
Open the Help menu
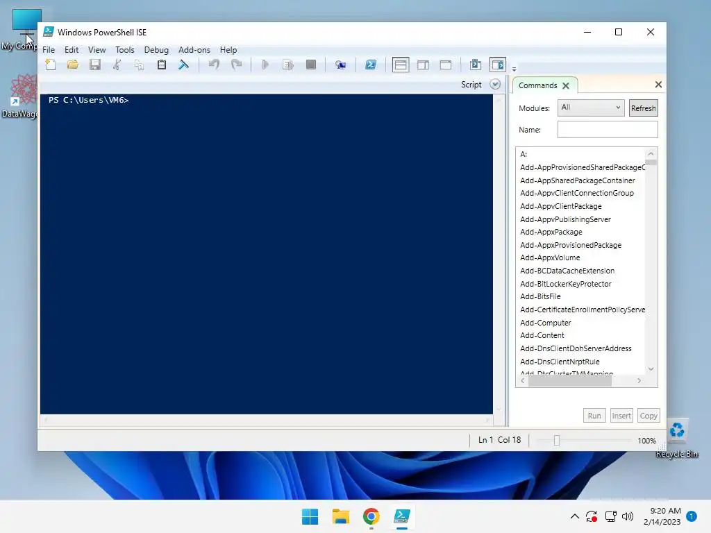coord(228,50)
